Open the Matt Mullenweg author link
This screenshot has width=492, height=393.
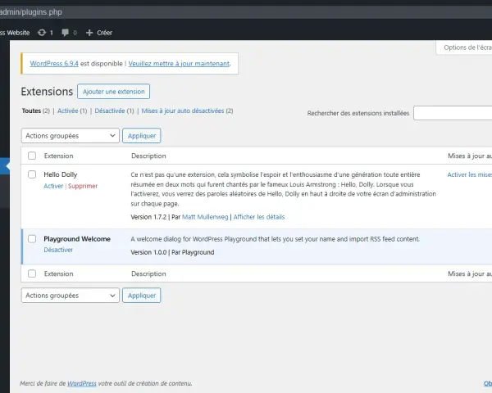click(x=205, y=217)
